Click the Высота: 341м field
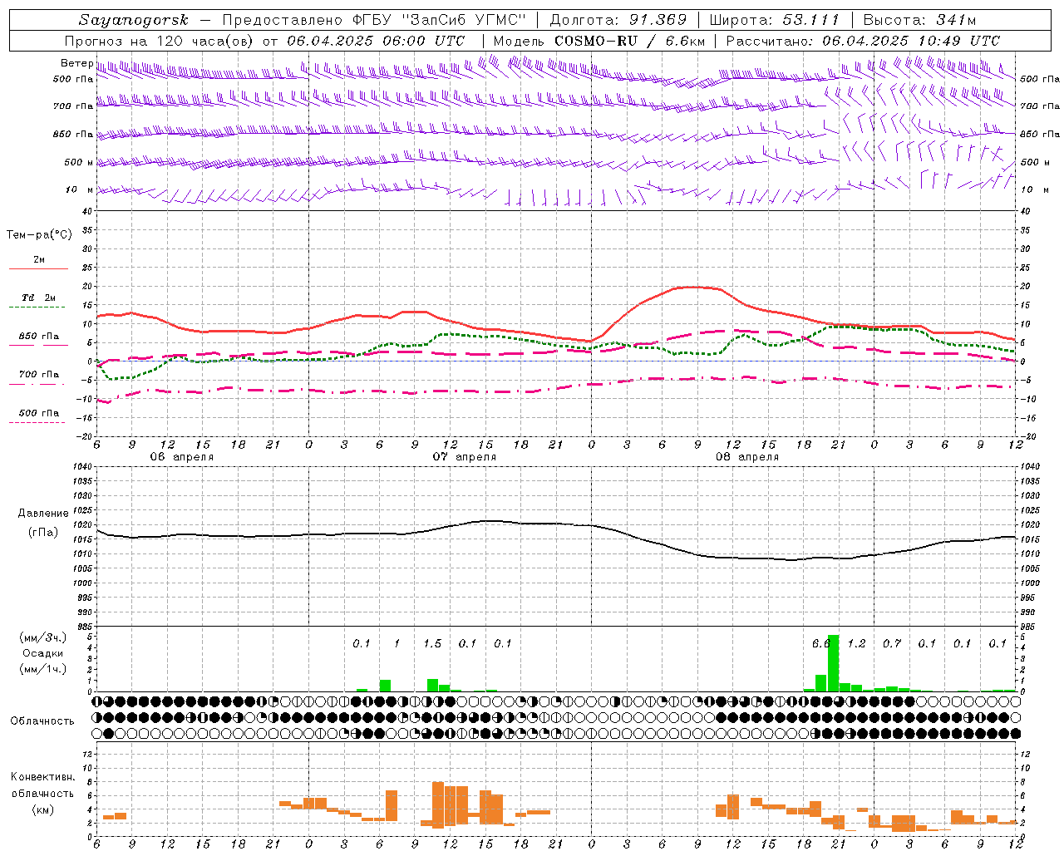Screen dimensions: 1064x851 click(919, 20)
